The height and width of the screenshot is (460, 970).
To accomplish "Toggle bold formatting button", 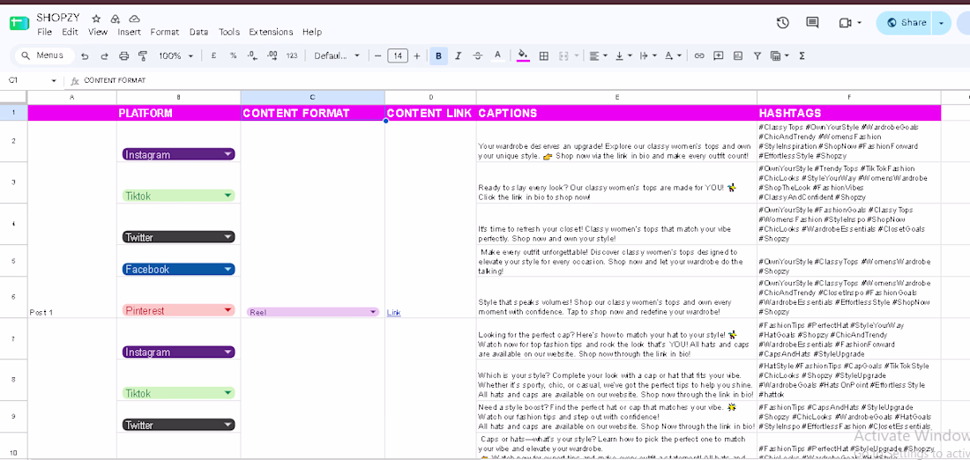I will (438, 56).
